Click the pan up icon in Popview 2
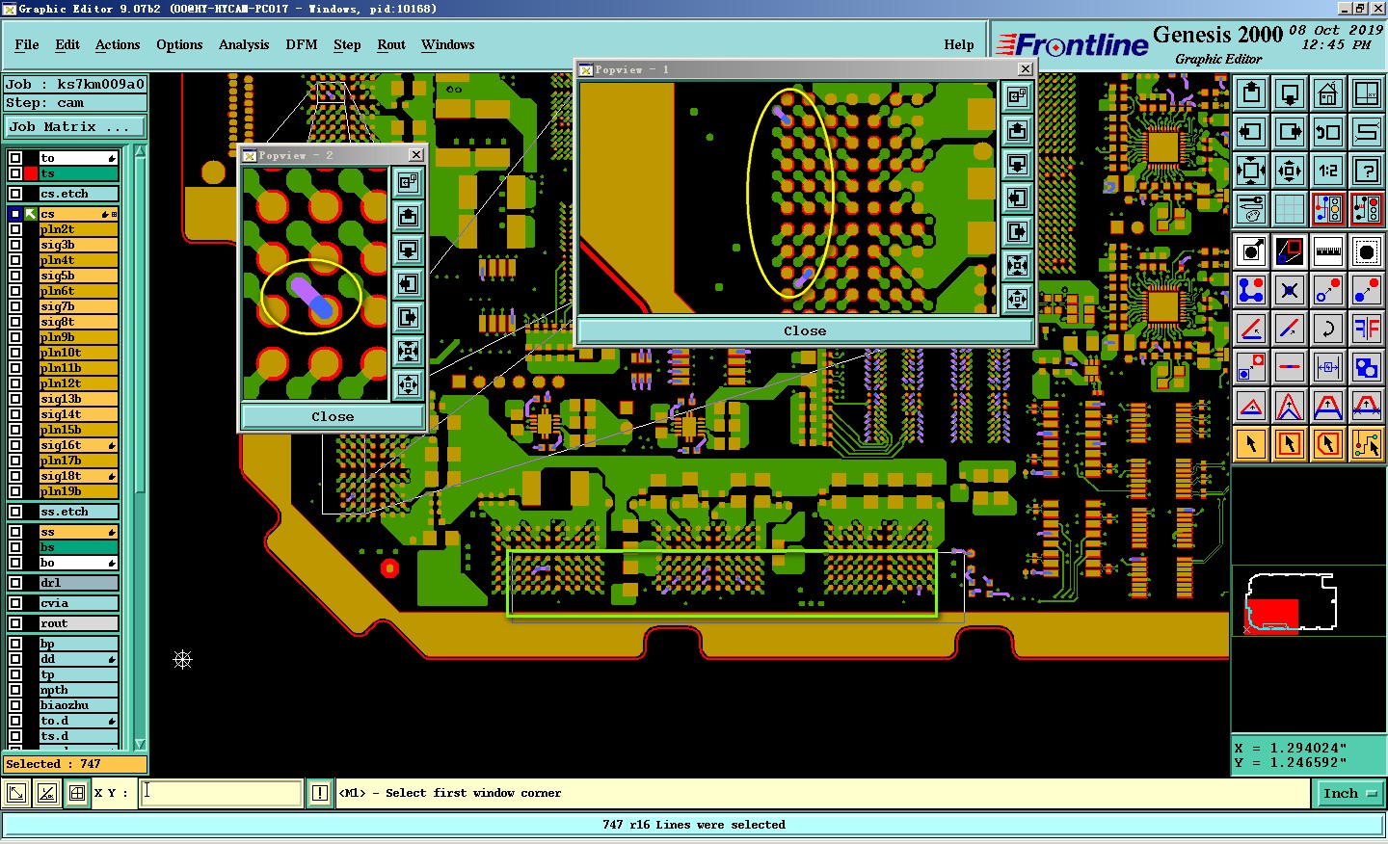 [x=408, y=216]
